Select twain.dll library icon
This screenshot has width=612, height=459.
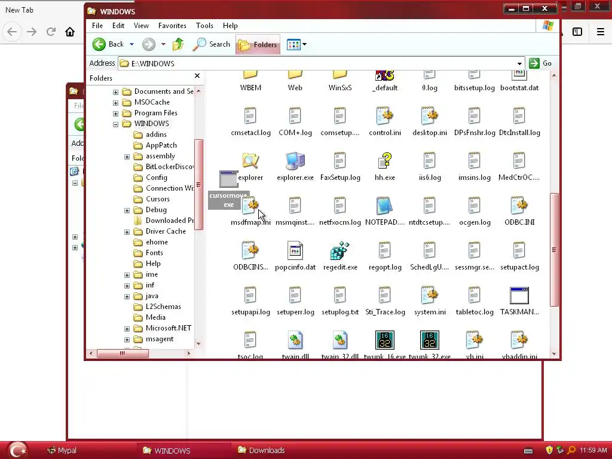click(x=295, y=340)
